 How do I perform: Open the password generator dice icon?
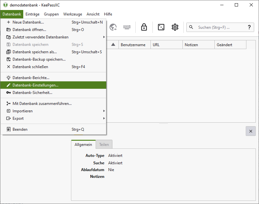click(161, 27)
